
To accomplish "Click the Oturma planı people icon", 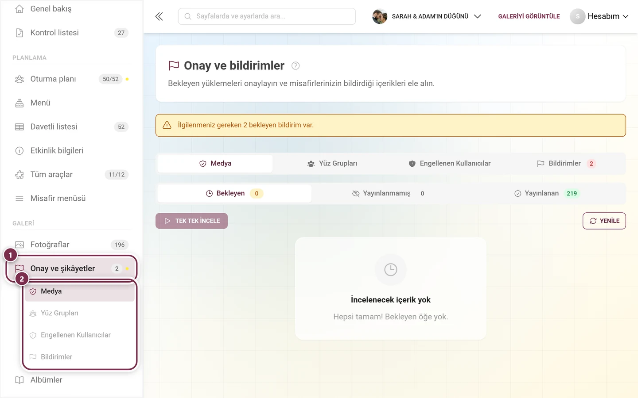I will click(19, 79).
